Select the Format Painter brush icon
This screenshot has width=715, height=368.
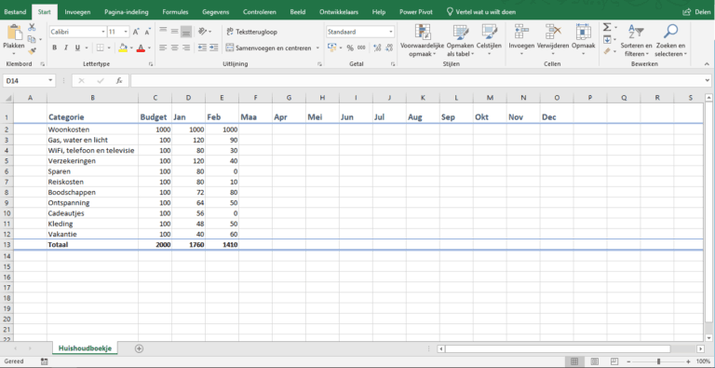(x=32, y=50)
